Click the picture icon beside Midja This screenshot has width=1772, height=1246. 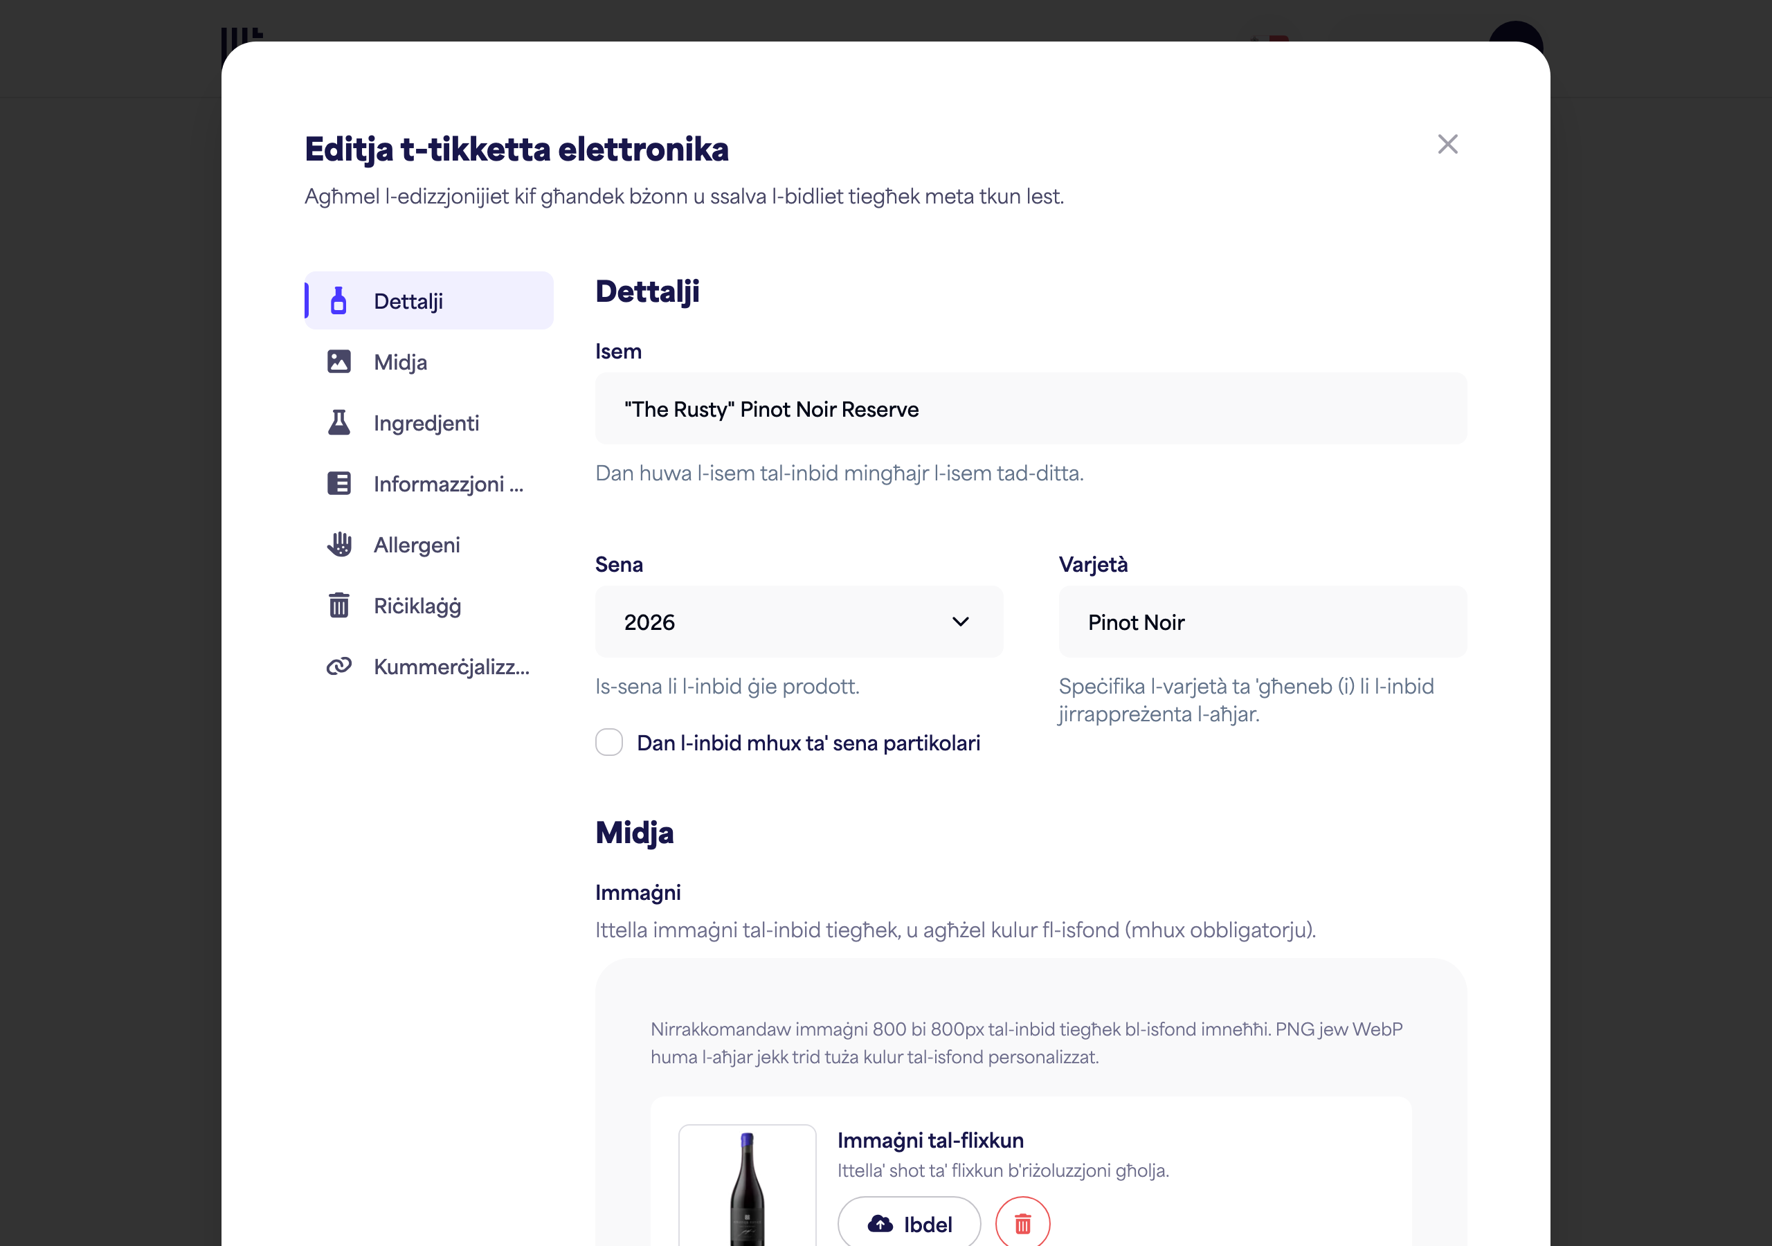pos(338,361)
